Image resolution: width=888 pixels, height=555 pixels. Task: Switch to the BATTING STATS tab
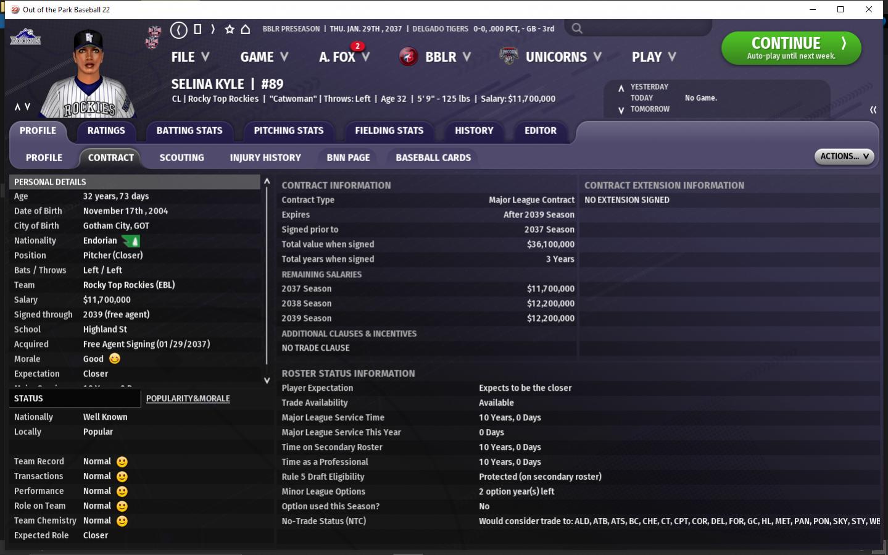(x=189, y=131)
